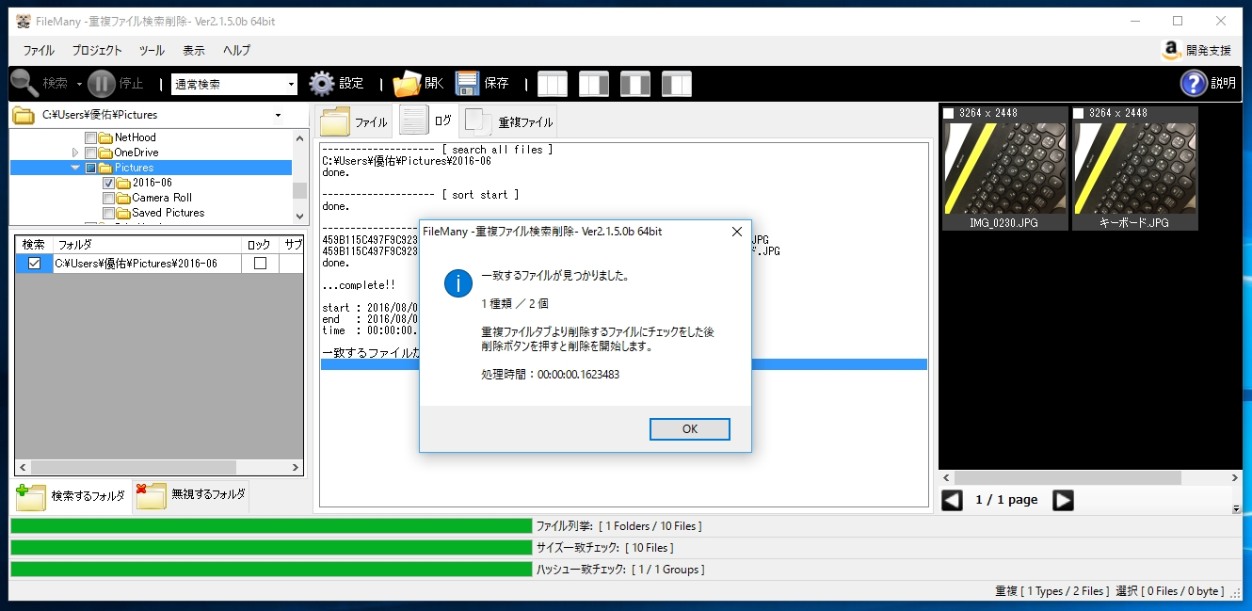Click OK in the dialog
Image resolution: width=1252 pixels, height=611 pixels.
click(690, 428)
